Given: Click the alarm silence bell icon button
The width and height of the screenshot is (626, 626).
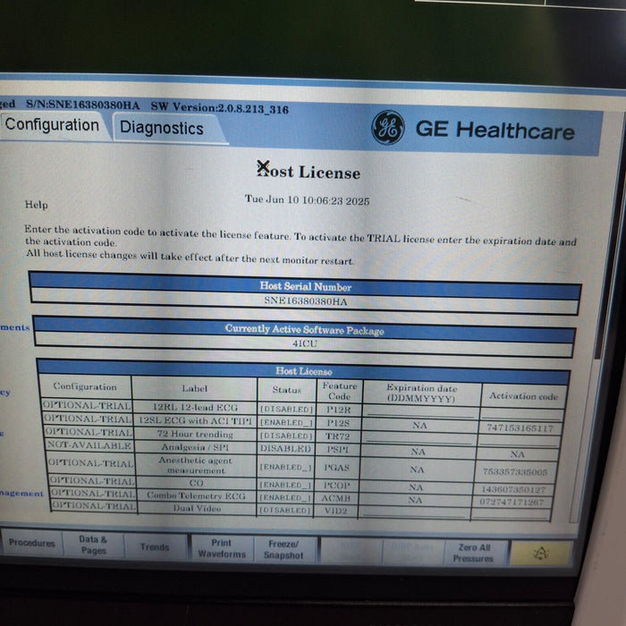Looking at the screenshot, I should [x=541, y=554].
